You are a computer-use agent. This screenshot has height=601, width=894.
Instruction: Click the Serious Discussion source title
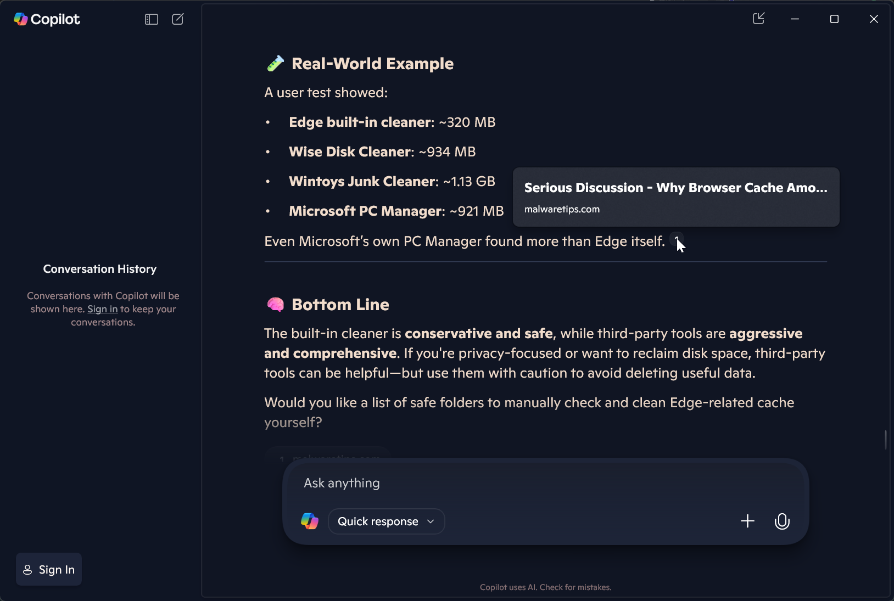[x=675, y=188]
